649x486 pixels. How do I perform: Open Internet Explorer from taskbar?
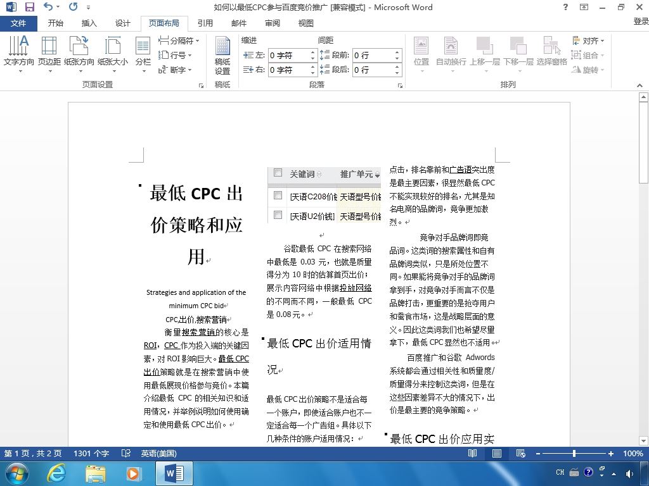click(x=56, y=473)
